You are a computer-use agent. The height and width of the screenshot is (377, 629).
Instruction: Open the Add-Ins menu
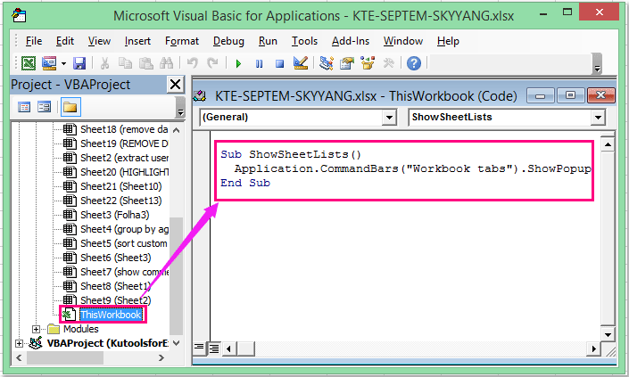tap(351, 41)
